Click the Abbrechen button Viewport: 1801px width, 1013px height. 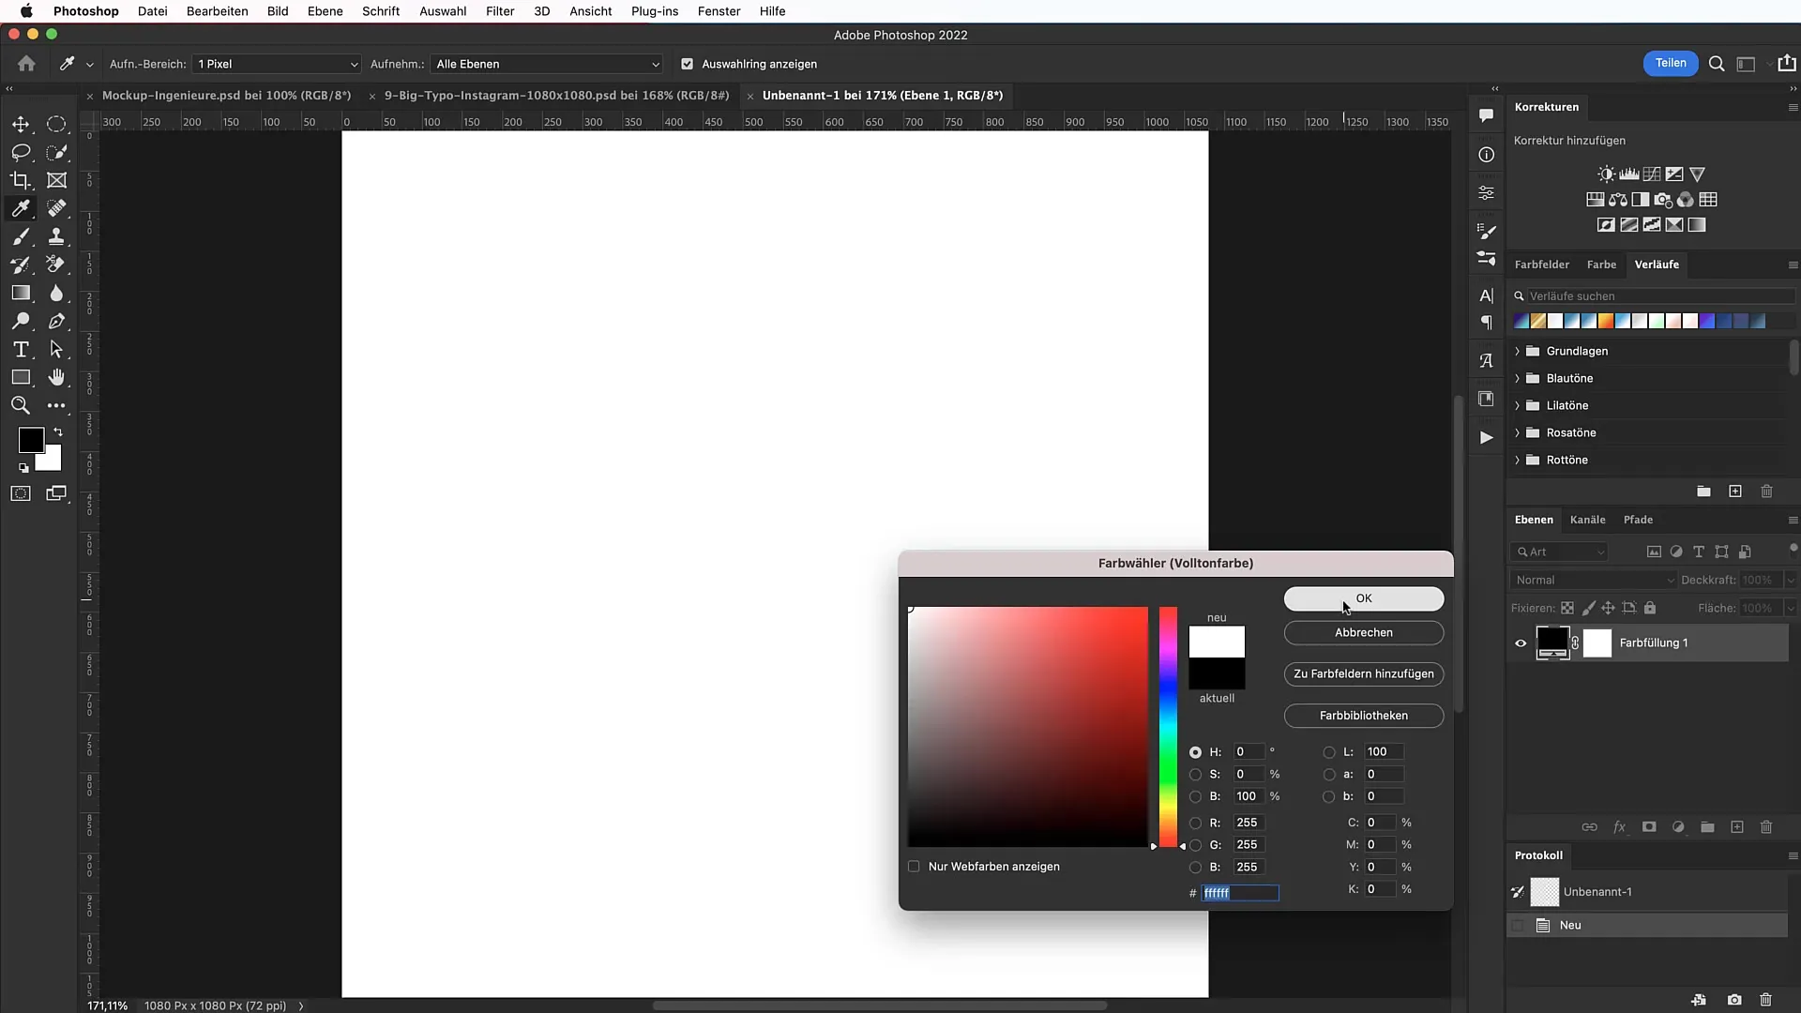tap(1363, 632)
